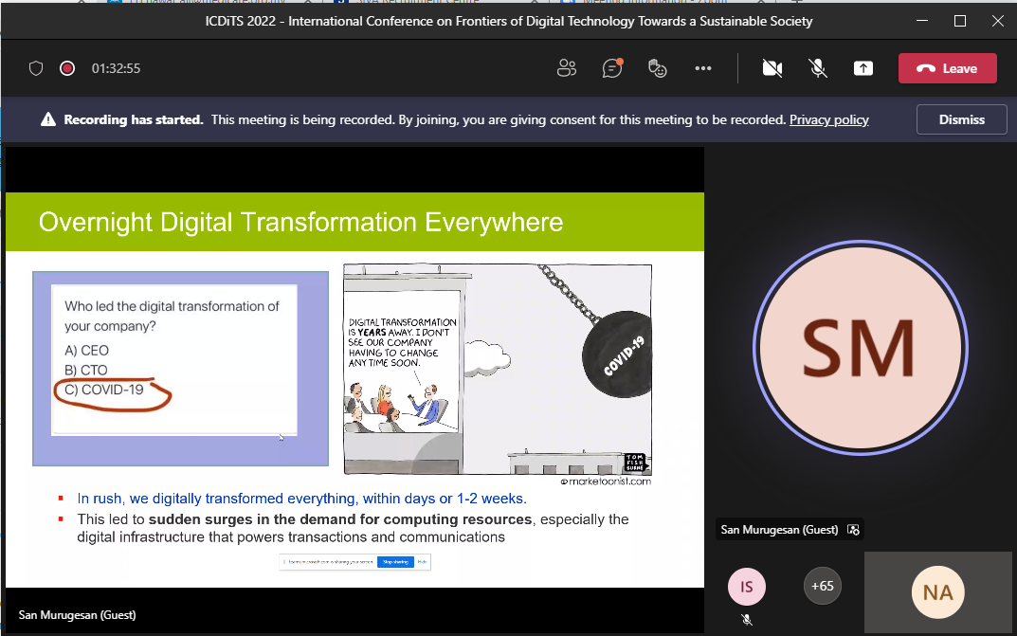This screenshot has height=636, width=1017.
Task: Maximize the Teams meeting window
Action: pyautogui.click(x=960, y=21)
